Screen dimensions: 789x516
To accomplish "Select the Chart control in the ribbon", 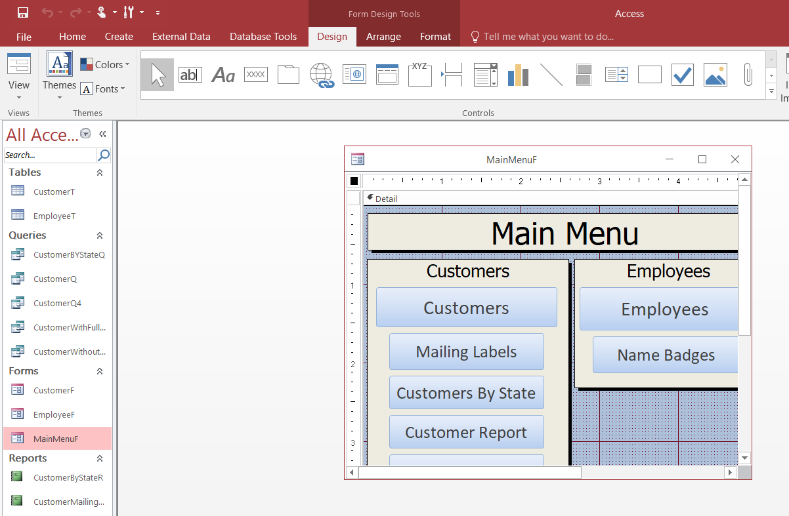I will click(518, 74).
